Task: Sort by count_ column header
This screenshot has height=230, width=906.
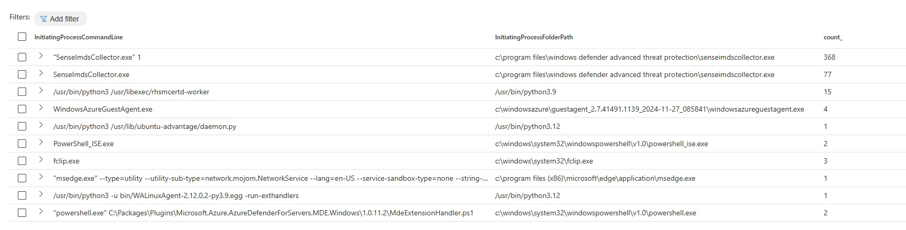Action: 833,37
